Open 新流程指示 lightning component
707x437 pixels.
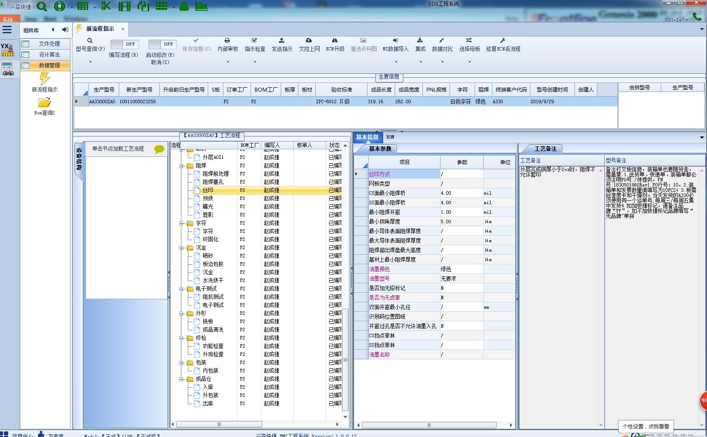point(44,82)
